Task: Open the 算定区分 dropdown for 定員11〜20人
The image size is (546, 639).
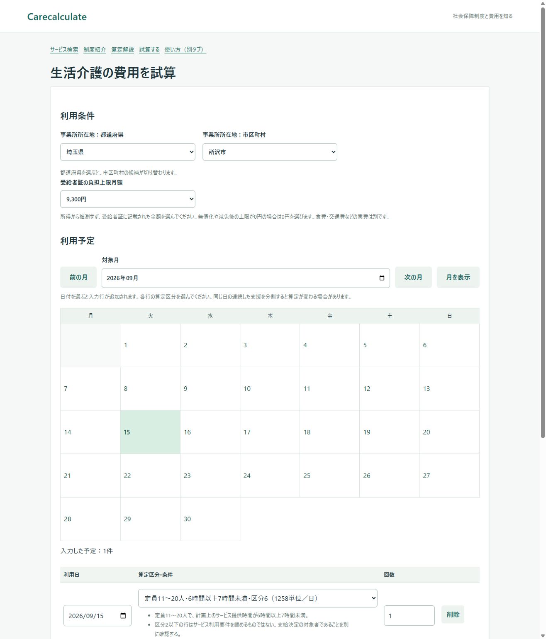Action: (258, 598)
